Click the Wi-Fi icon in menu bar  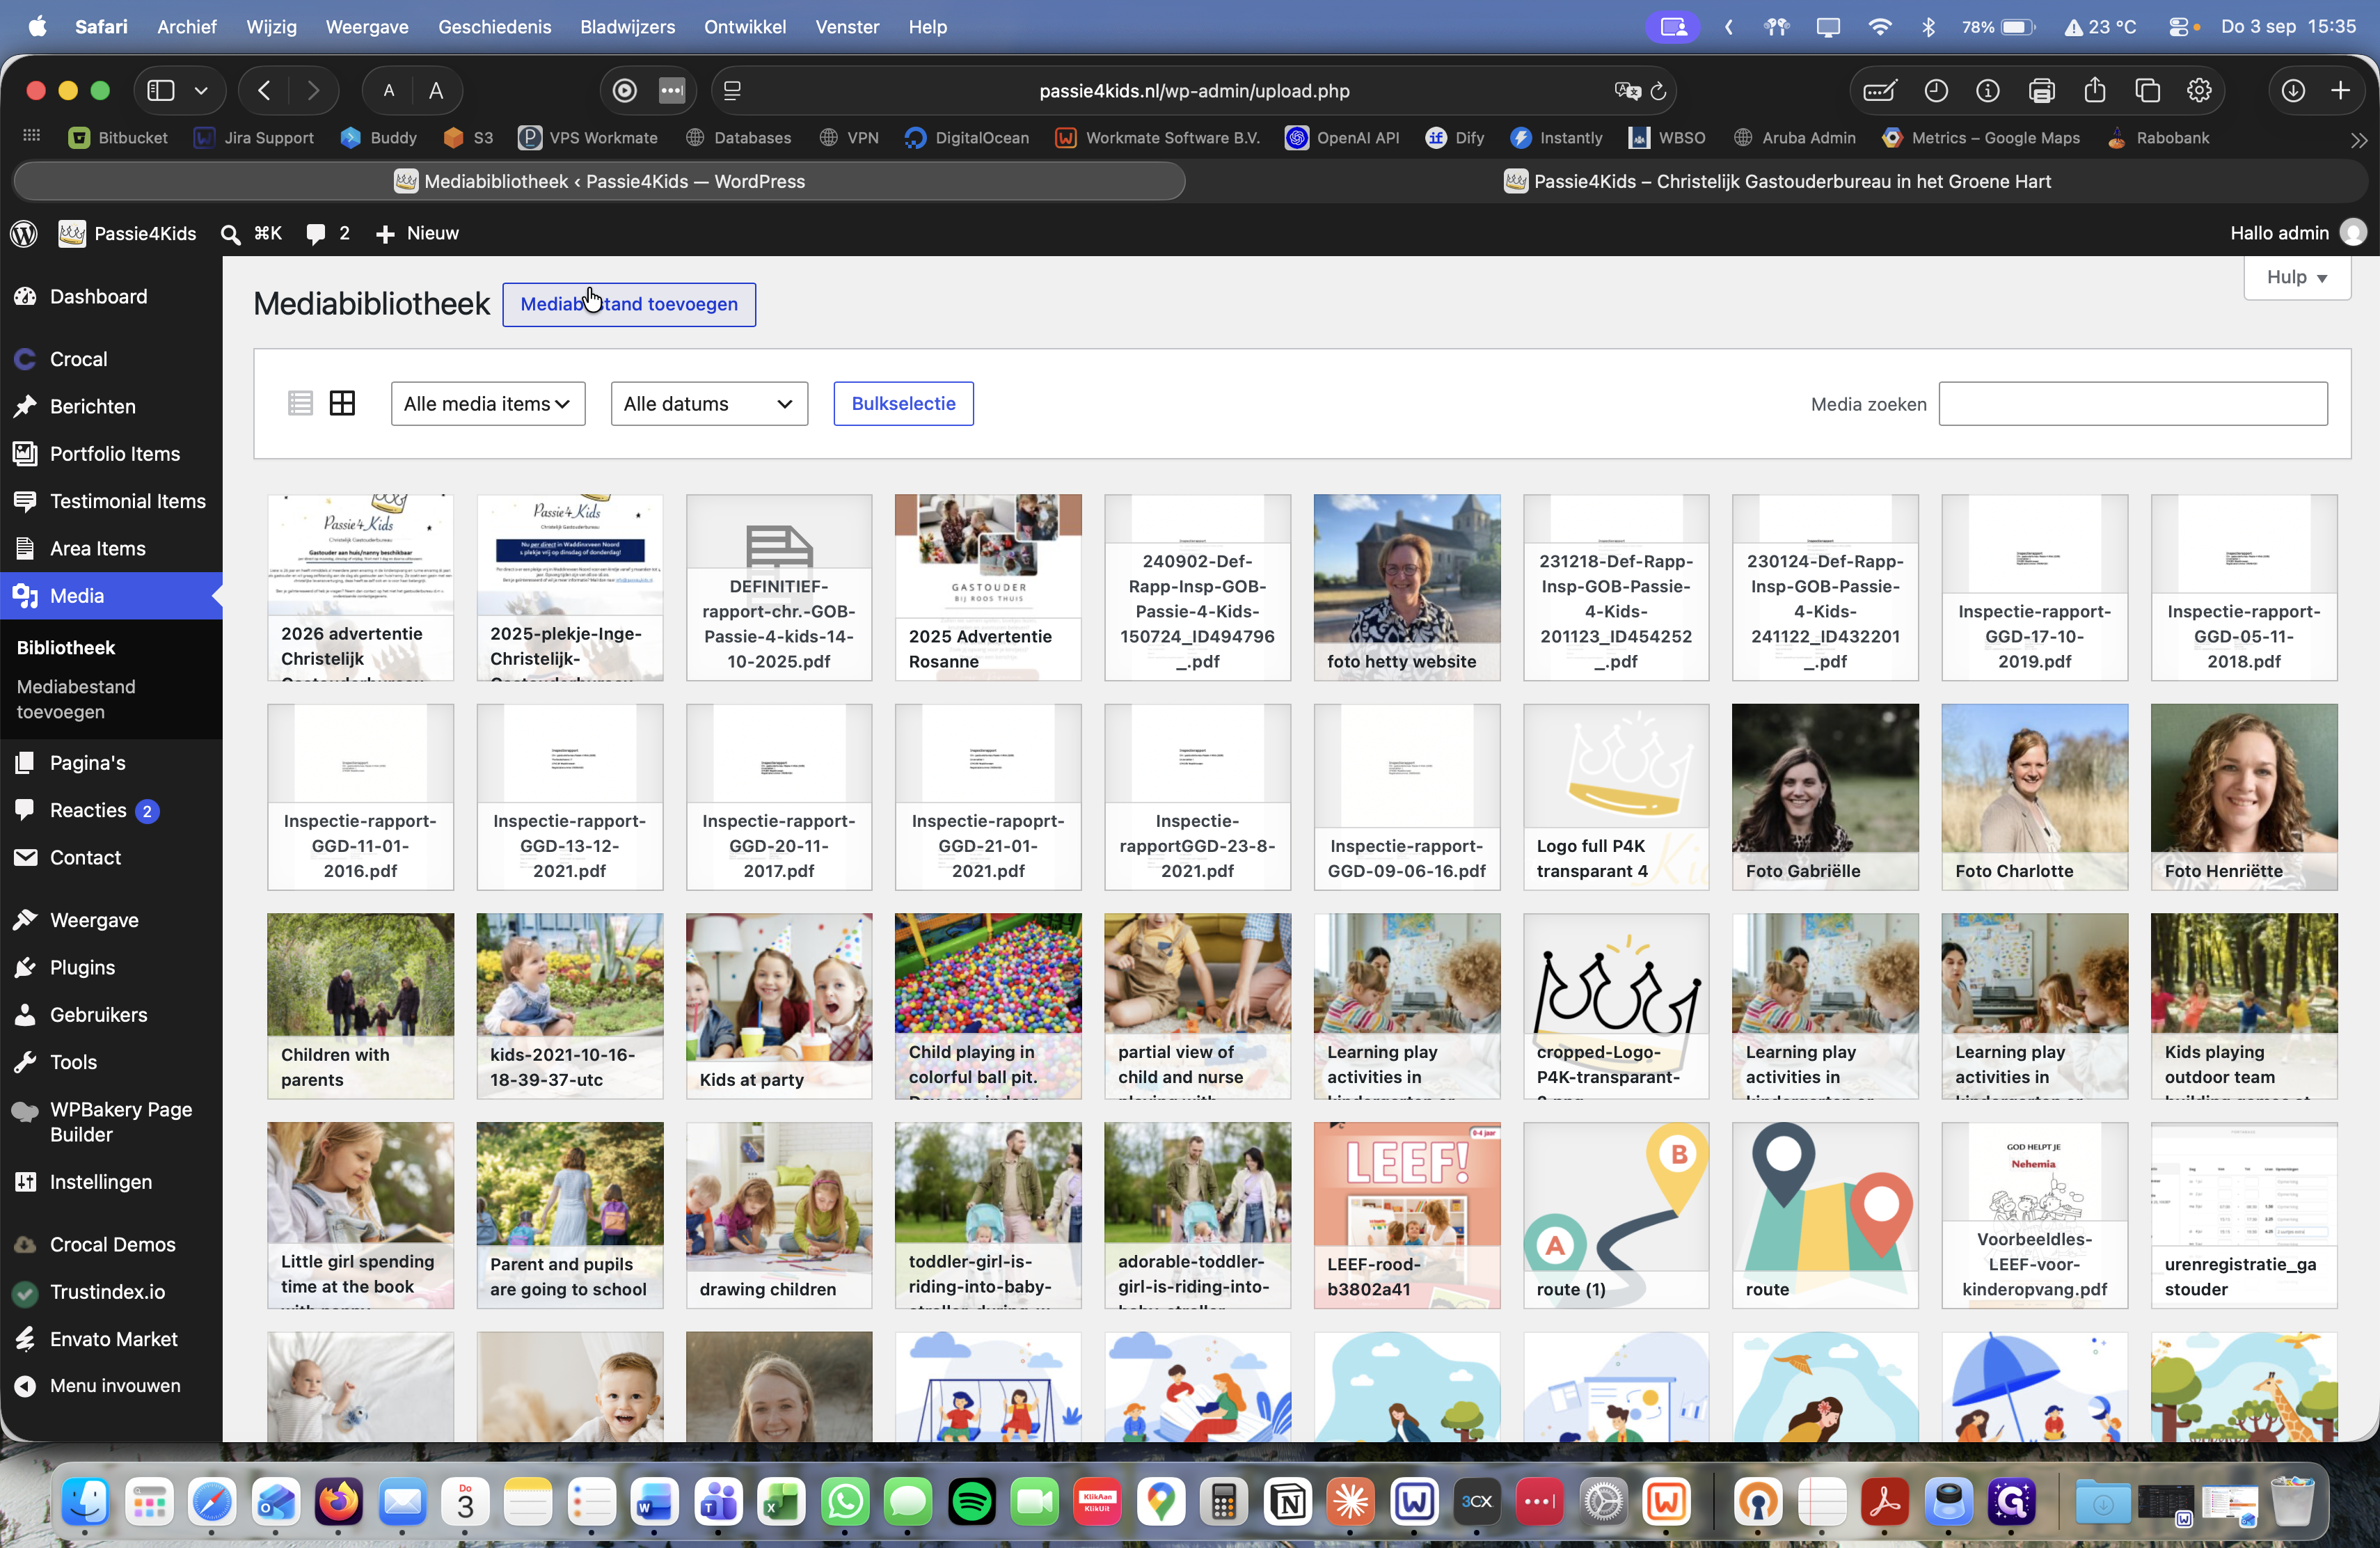click(x=1879, y=27)
